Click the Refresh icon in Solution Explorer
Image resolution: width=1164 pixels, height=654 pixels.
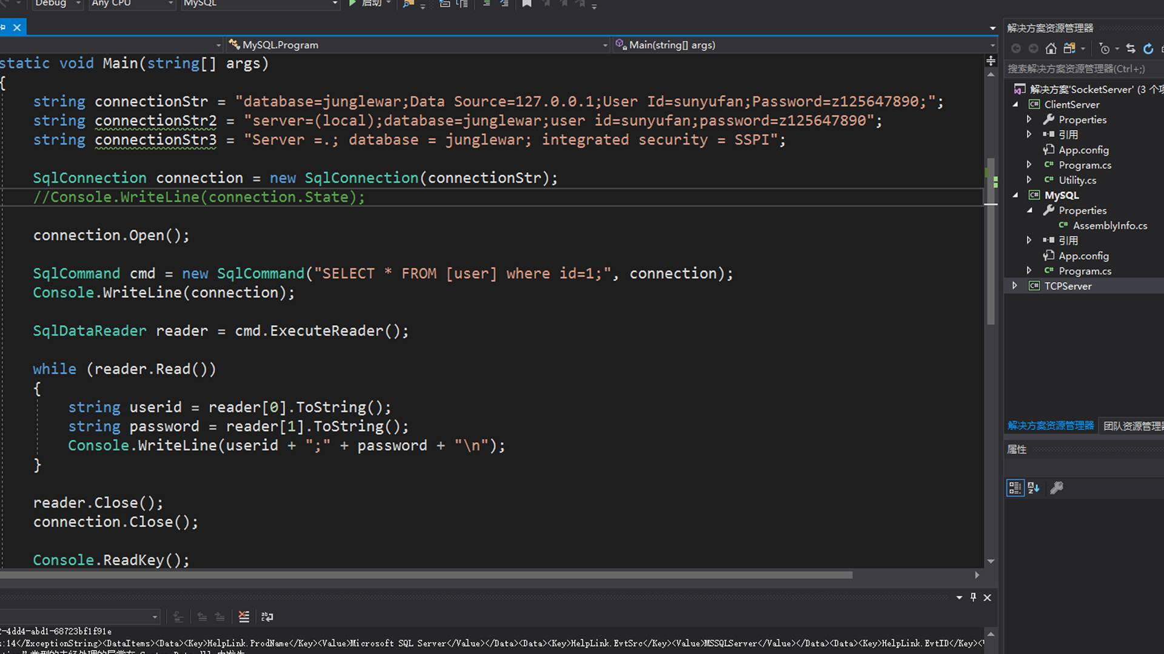pos(1148,48)
